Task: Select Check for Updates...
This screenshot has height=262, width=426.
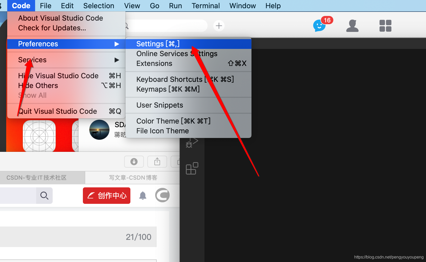Action: tap(66, 28)
